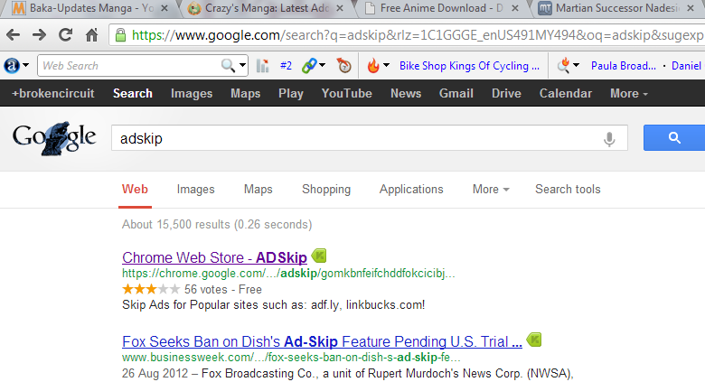
Task: Expand the More menu in the black bar
Action: pos(628,94)
